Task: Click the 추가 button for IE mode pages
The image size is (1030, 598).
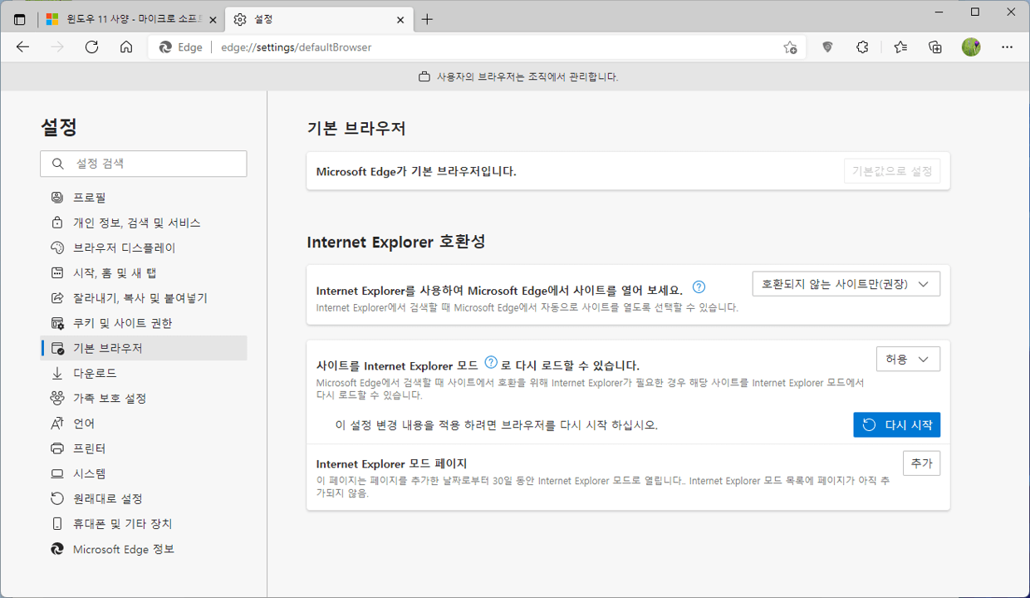Action: pos(921,463)
